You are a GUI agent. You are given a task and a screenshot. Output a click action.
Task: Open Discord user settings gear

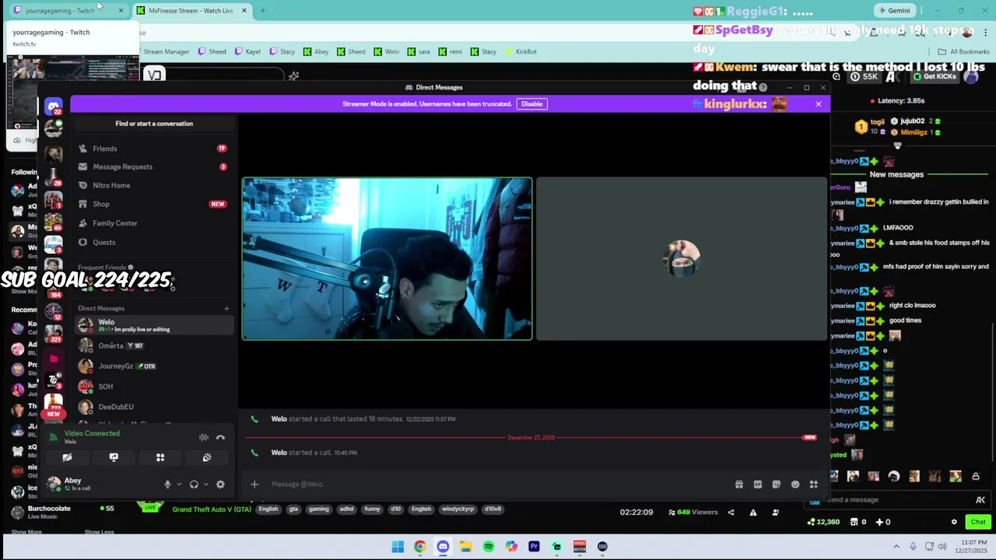tap(220, 484)
